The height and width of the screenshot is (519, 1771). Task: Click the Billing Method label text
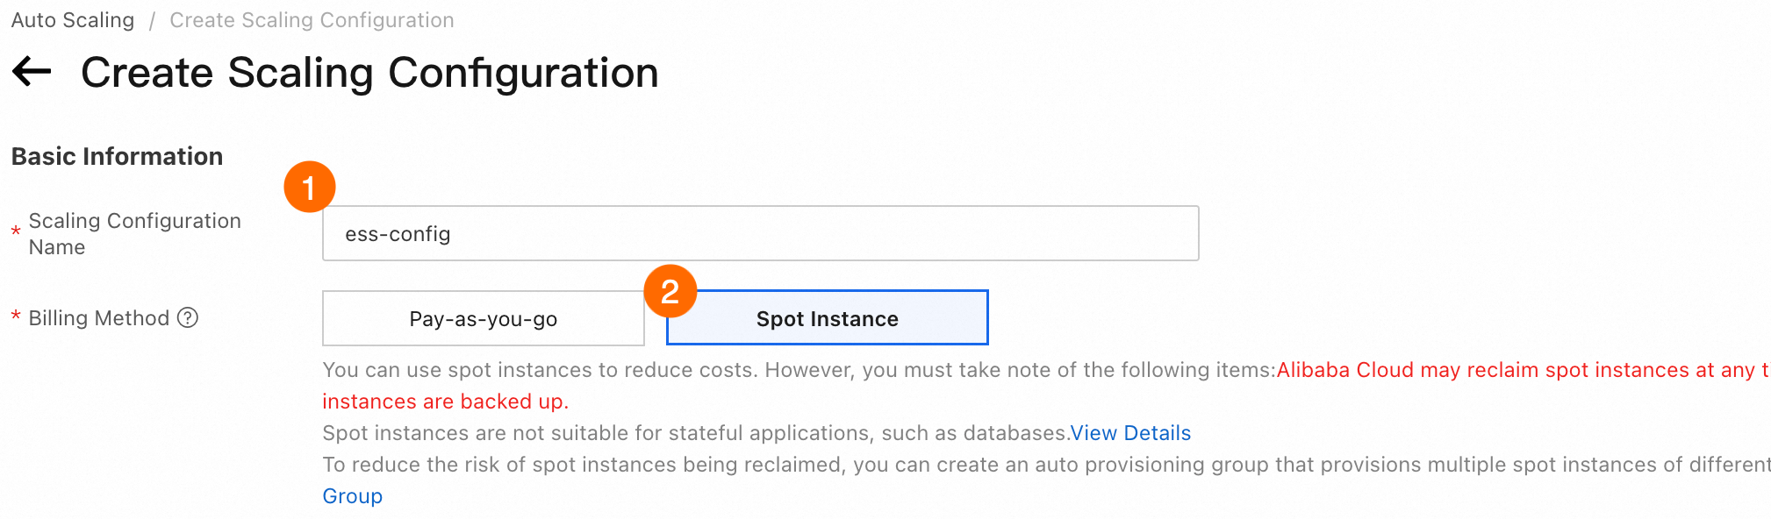point(98,318)
